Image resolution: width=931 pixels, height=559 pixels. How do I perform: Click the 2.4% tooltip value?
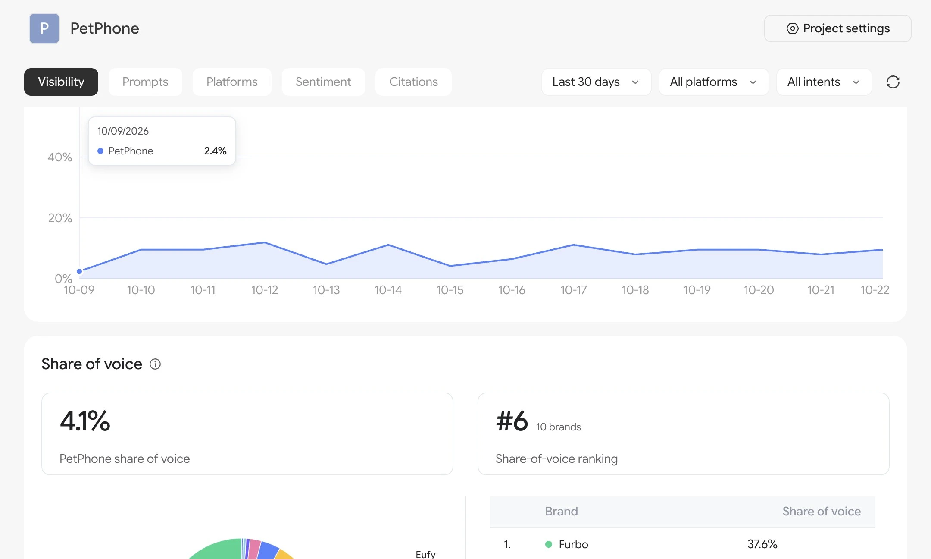pos(215,151)
